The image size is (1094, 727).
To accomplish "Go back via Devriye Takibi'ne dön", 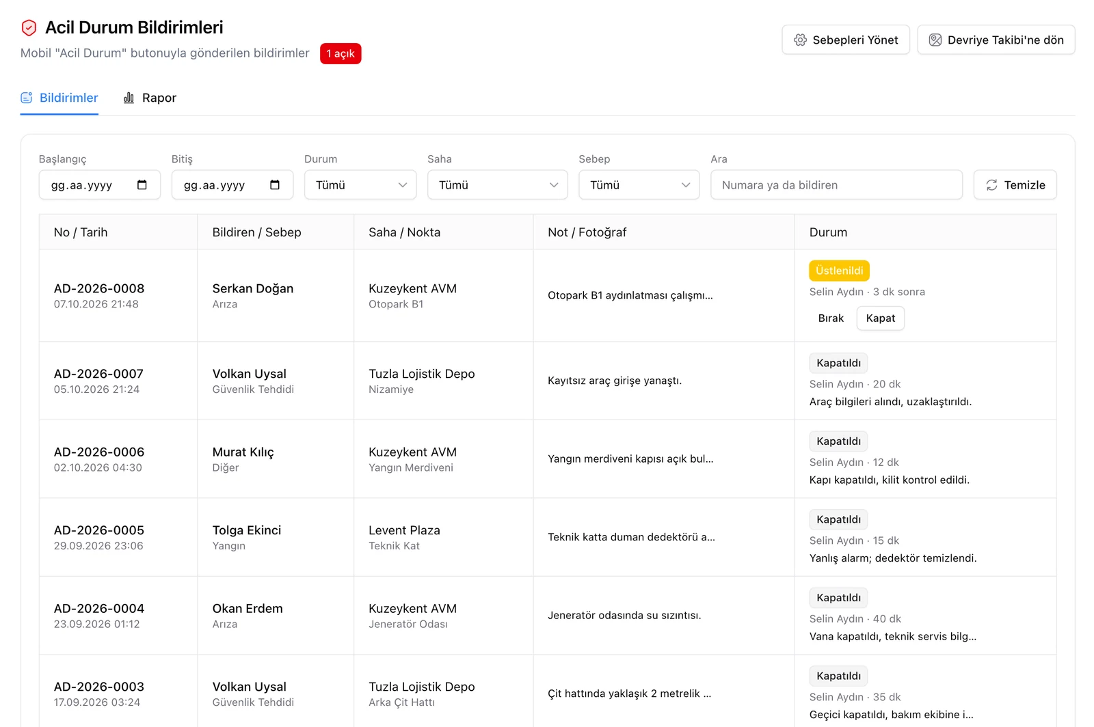I will (996, 40).
